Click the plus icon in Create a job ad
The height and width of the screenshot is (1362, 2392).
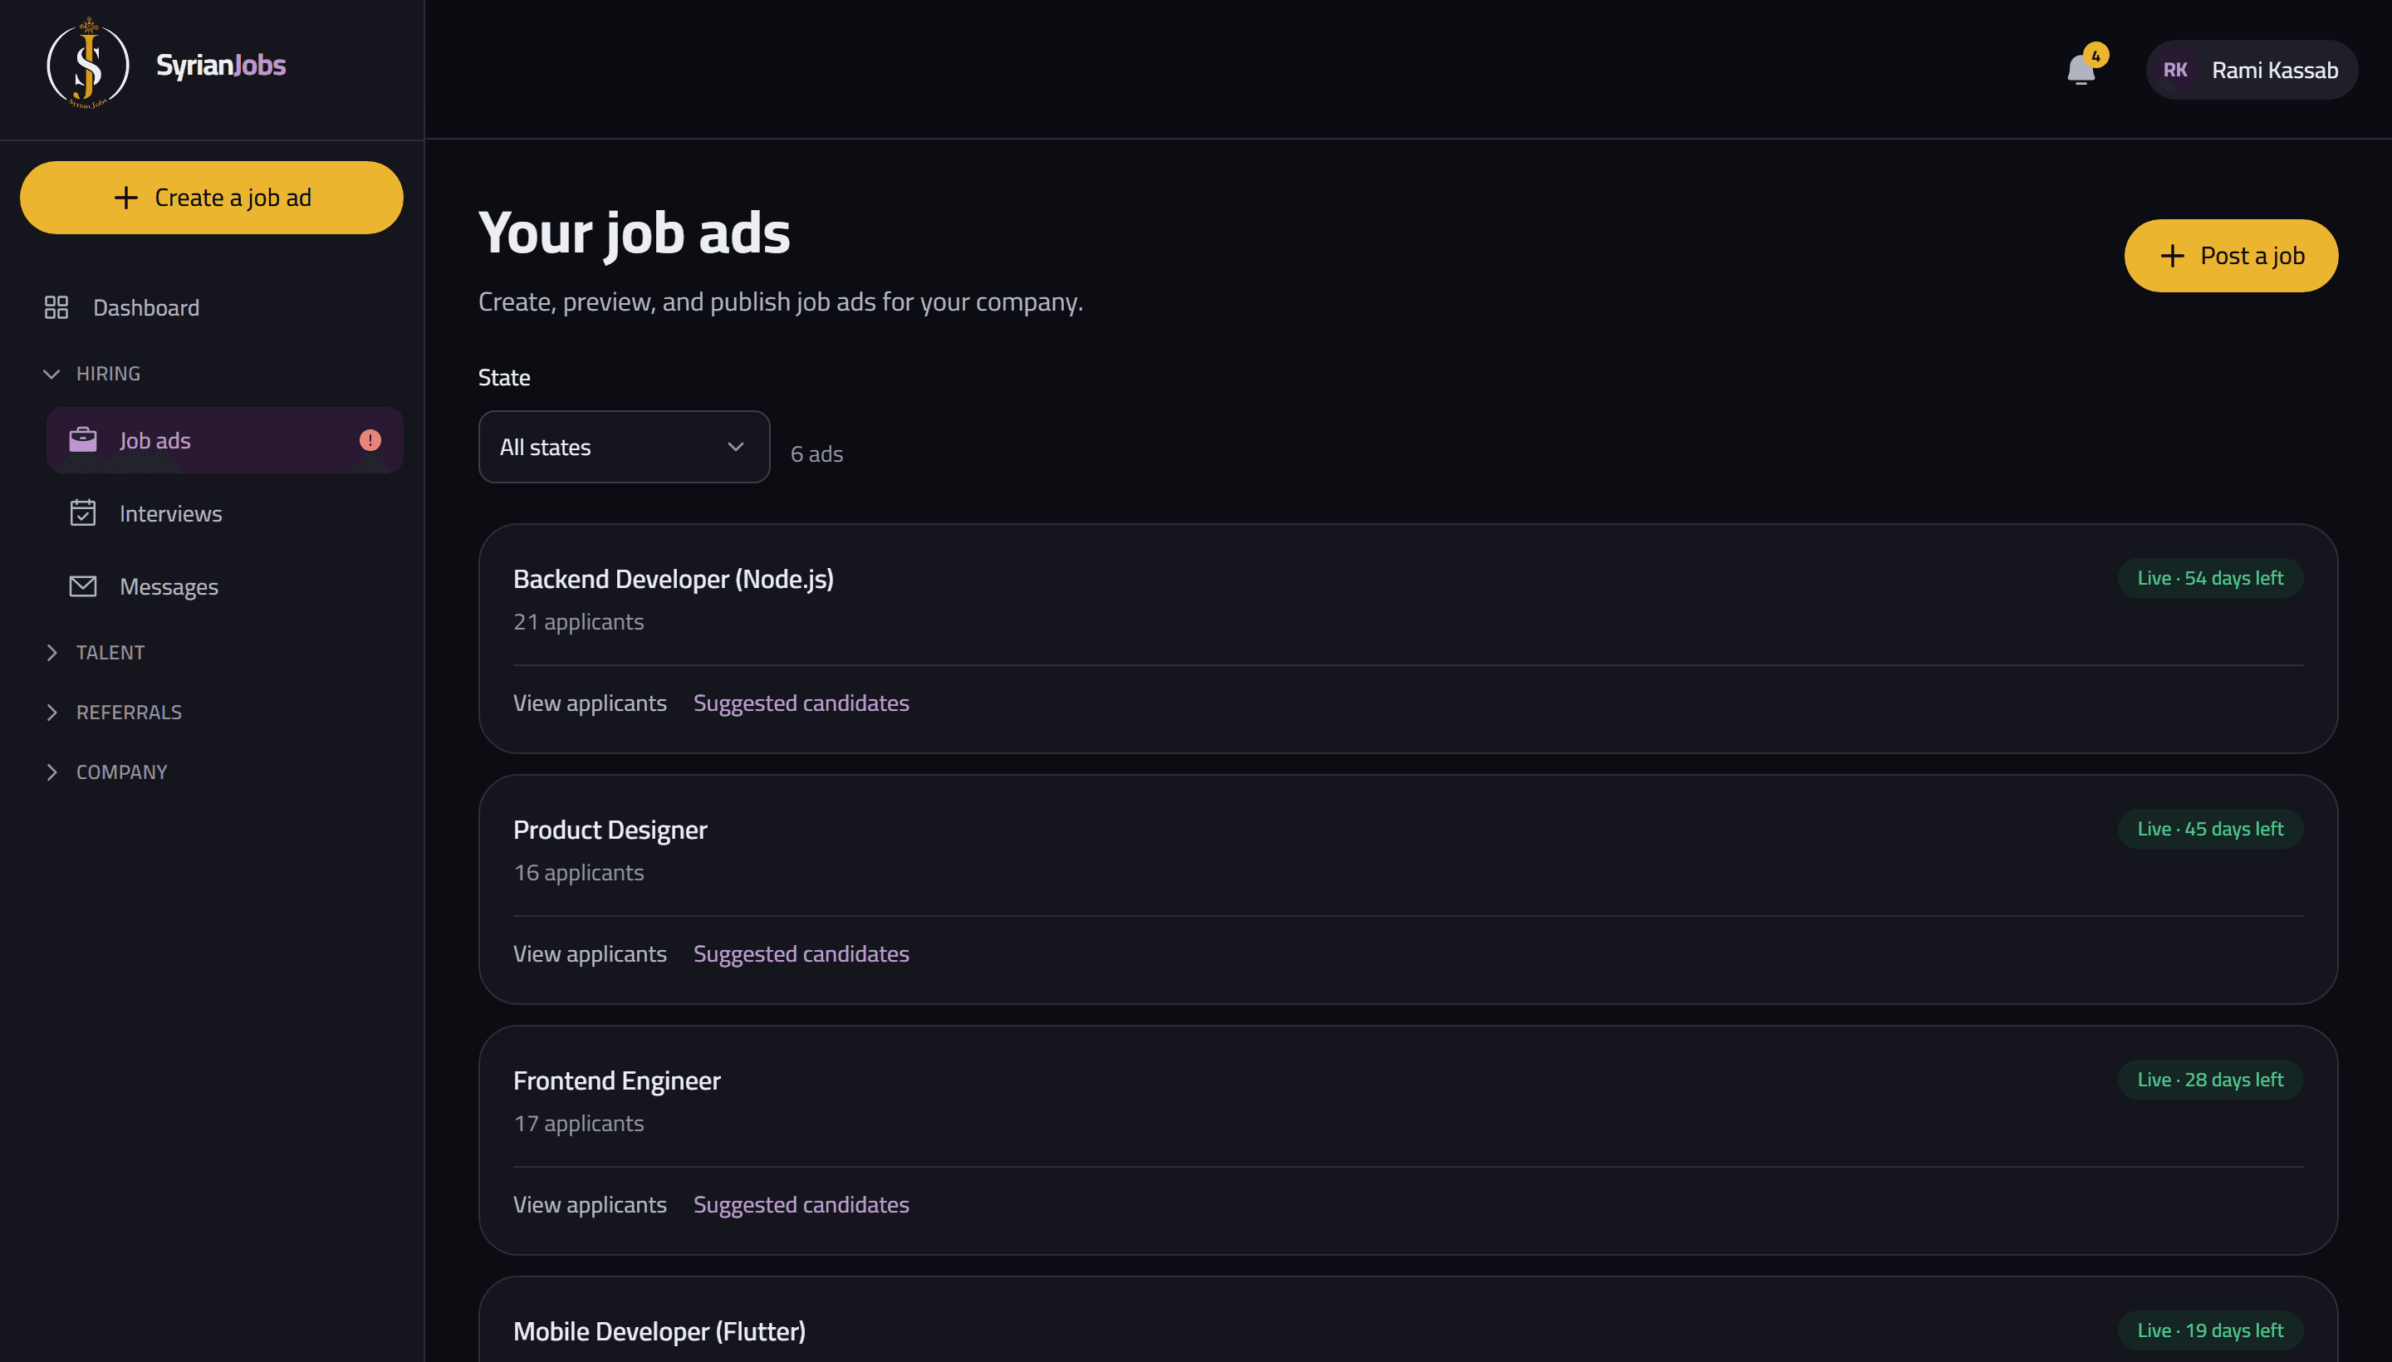125,198
